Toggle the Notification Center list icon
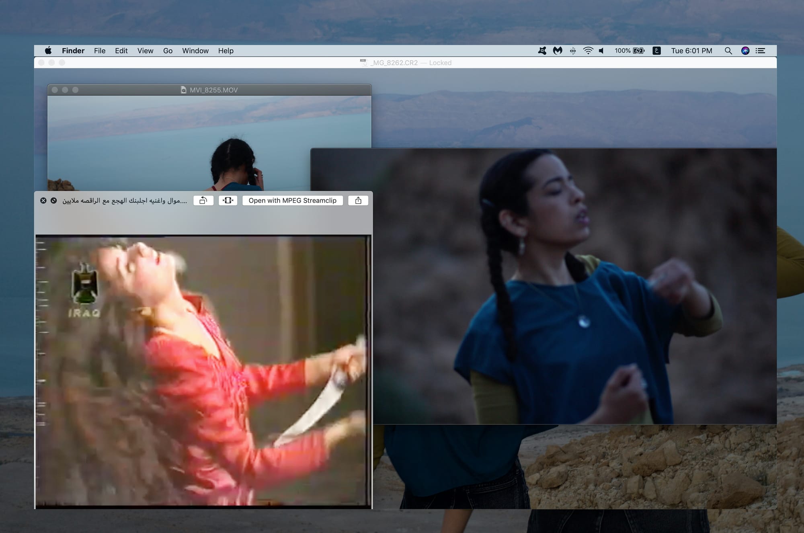Image resolution: width=804 pixels, height=533 pixels. pos(760,51)
